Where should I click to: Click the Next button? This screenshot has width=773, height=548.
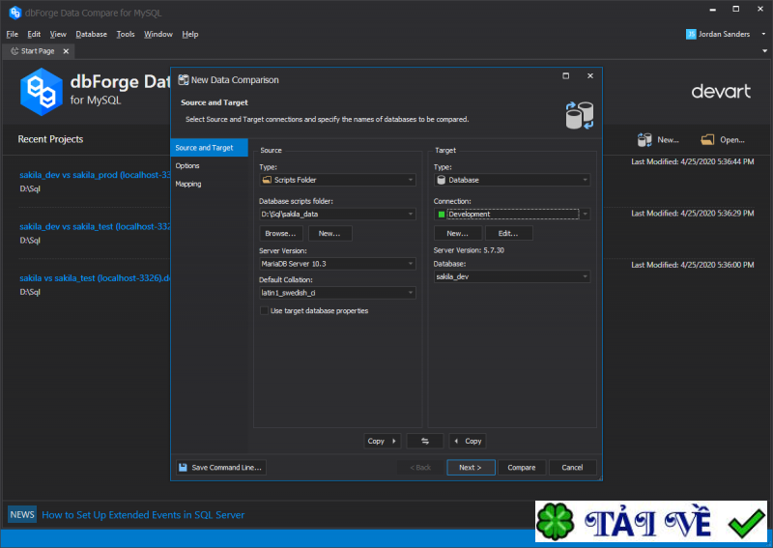tap(471, 468)
